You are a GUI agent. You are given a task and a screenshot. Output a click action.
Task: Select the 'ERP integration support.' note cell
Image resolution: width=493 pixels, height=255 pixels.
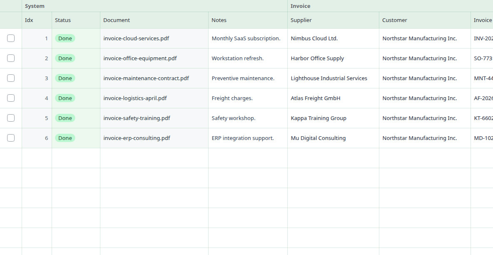click(x=248, y=138)
